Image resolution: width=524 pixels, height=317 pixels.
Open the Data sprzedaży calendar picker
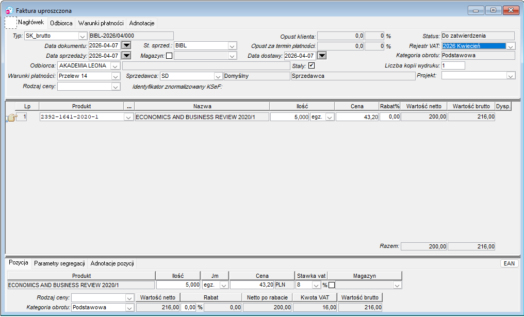(127, 56)
